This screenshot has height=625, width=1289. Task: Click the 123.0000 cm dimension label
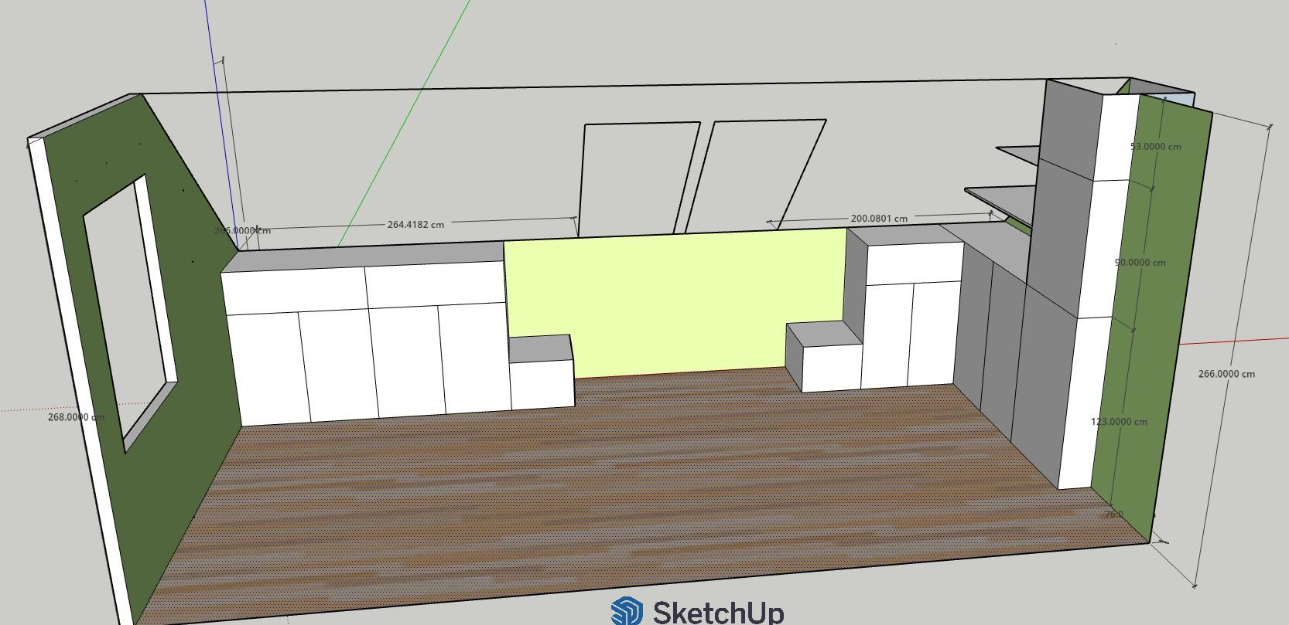[x=1119, y=422]
